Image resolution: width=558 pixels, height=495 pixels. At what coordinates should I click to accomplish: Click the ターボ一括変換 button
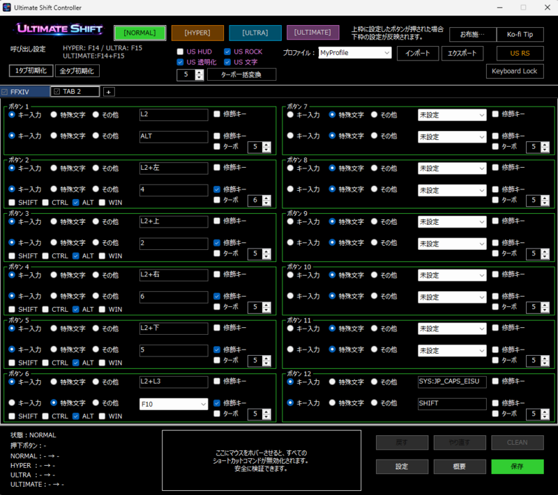pos(241,74)
